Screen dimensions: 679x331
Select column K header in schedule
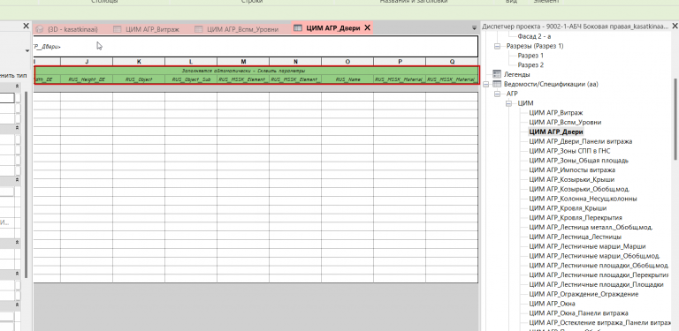[139, 62]
